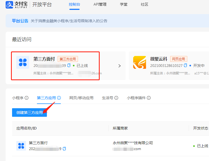This screenshot has width=209, height=161.
Task: Click the 网页应用 tag on 微聚云科 card
Action: point(179,59)
